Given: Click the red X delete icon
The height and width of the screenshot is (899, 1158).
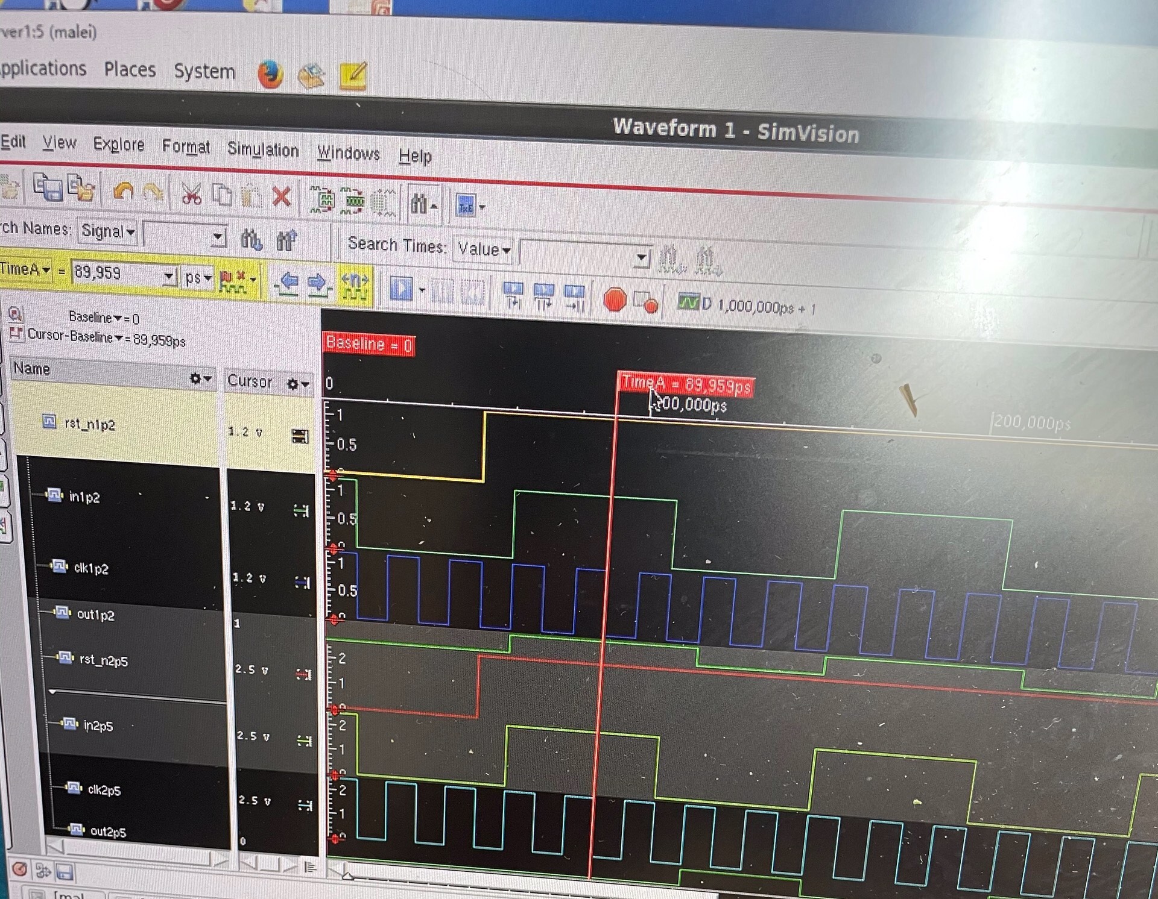Looking at the screenshot, I should pos(281,197).
